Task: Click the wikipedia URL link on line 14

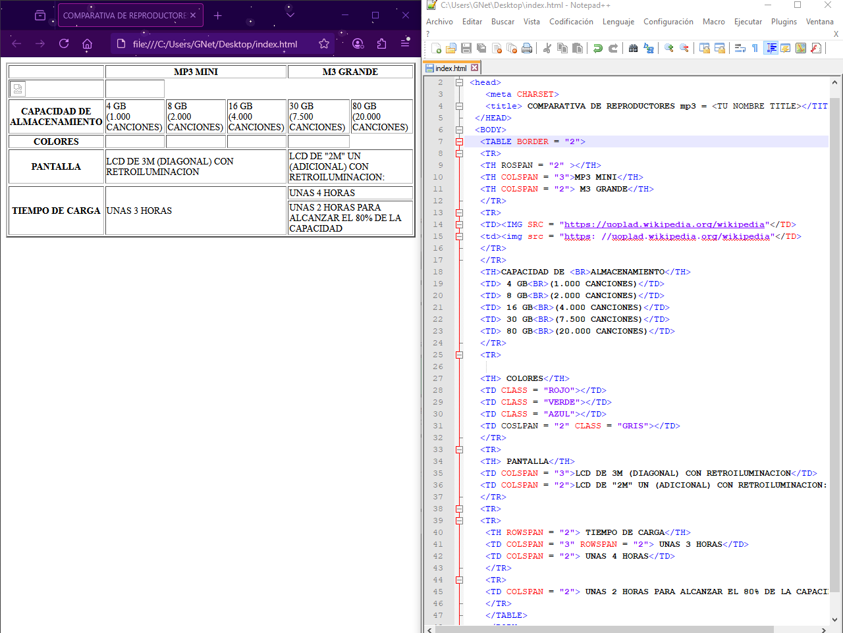Action: (664, 224)
